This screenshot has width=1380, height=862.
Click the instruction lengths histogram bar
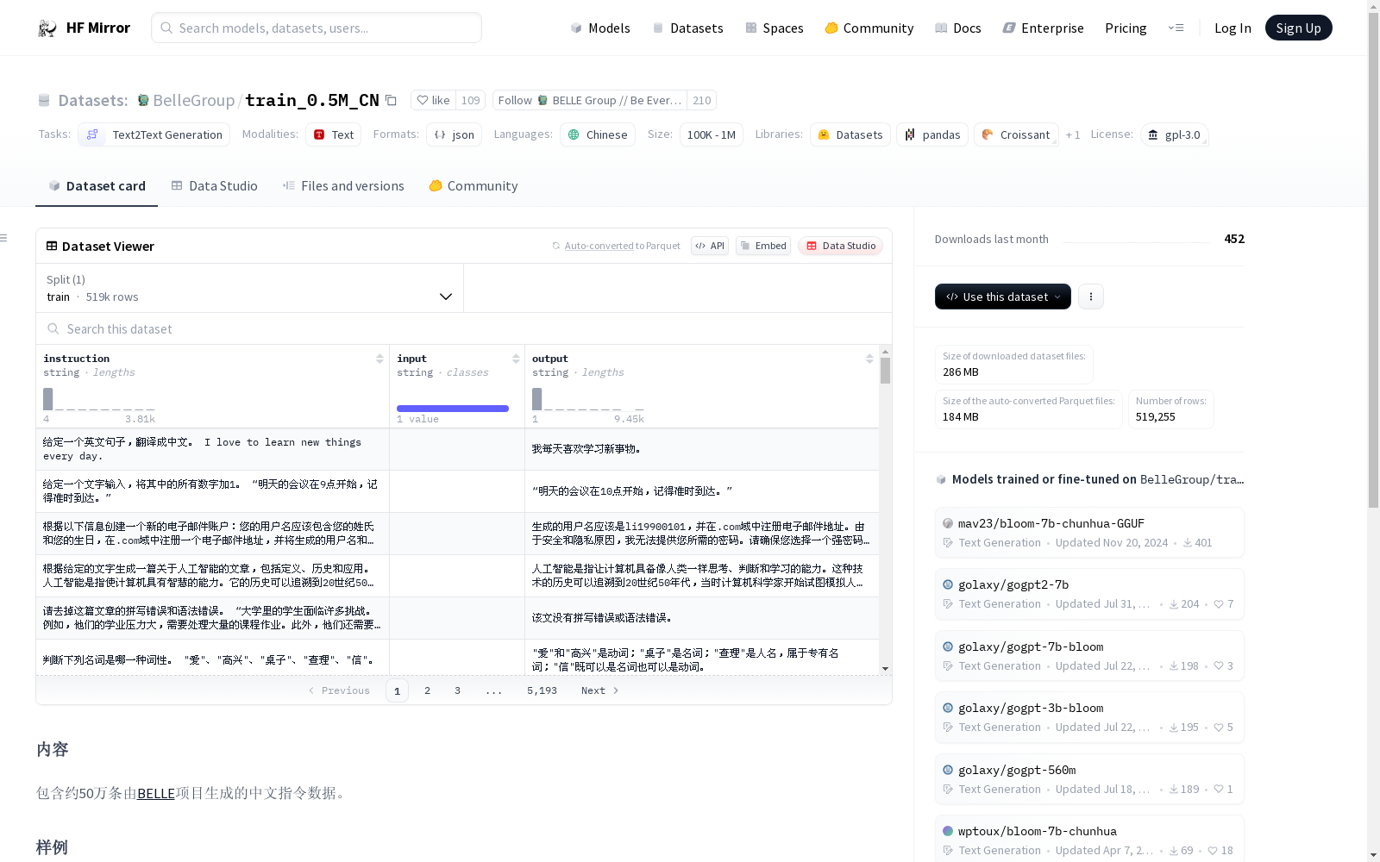tap(48, 399)
